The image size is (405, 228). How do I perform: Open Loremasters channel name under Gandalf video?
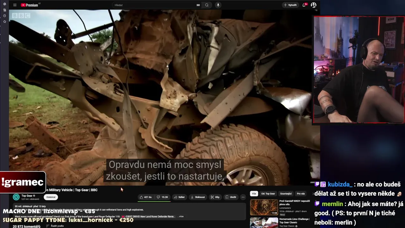pyautogui.click(x=285, y=208)
